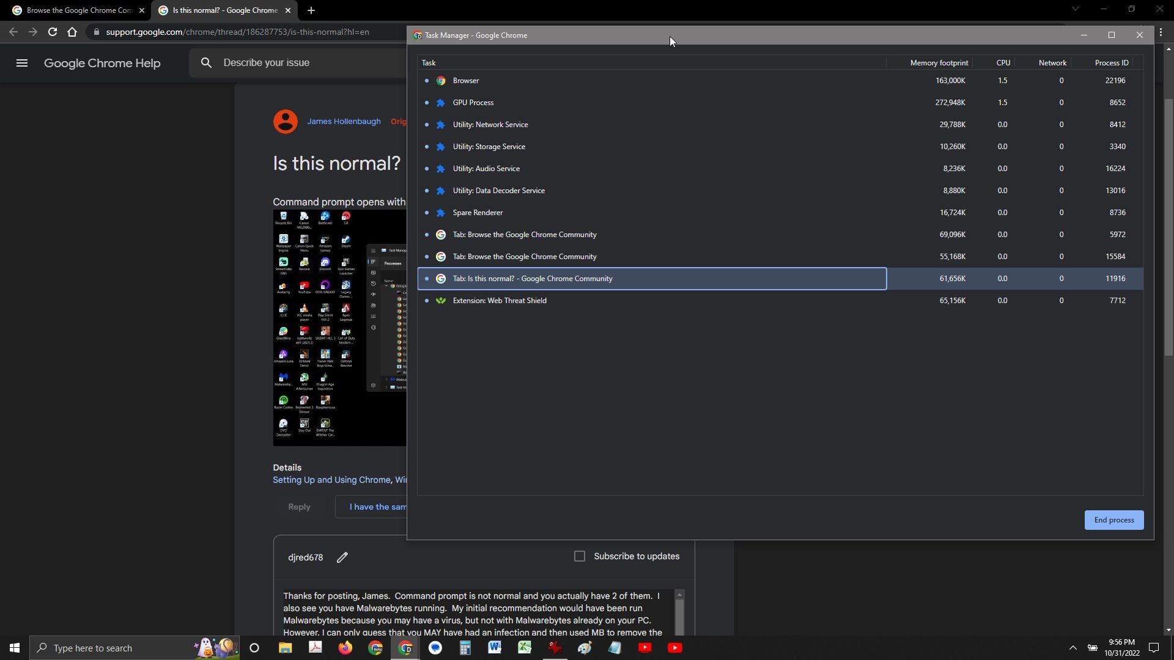Click the Windows taskbar search box
Screen dimensions: 1174x660
click(x=135, y=648)
